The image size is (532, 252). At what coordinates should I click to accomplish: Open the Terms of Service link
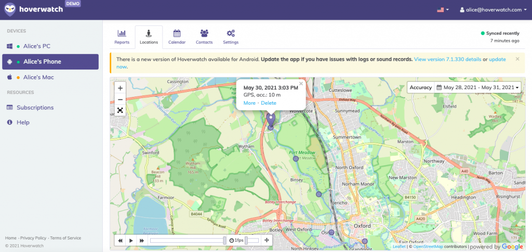(65, 238)
